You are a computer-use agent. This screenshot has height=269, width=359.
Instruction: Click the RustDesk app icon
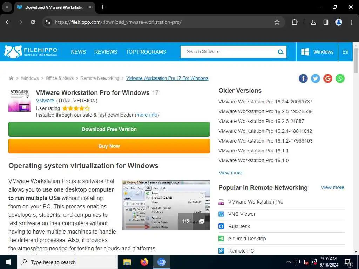pyautogui.click(x=221, y=226)
